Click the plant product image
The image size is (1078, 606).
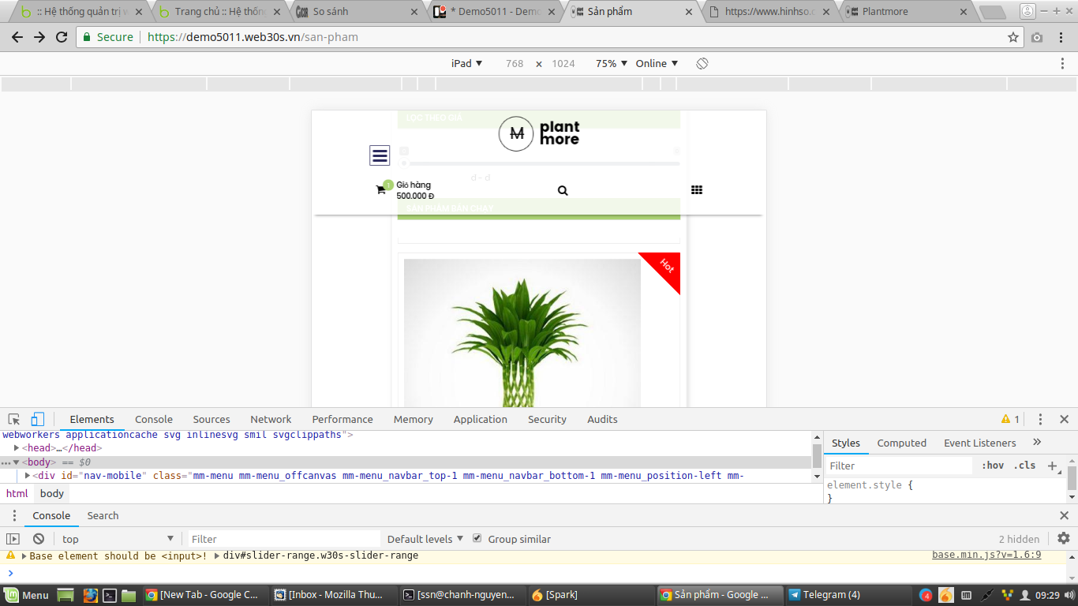click(522, 333)
